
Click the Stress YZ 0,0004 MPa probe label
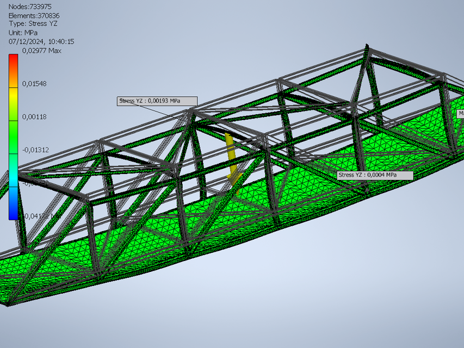tap(374, 175)
